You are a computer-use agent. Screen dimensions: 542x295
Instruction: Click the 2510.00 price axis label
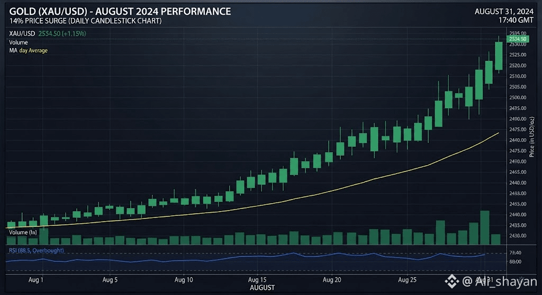[x=518, y=76]
